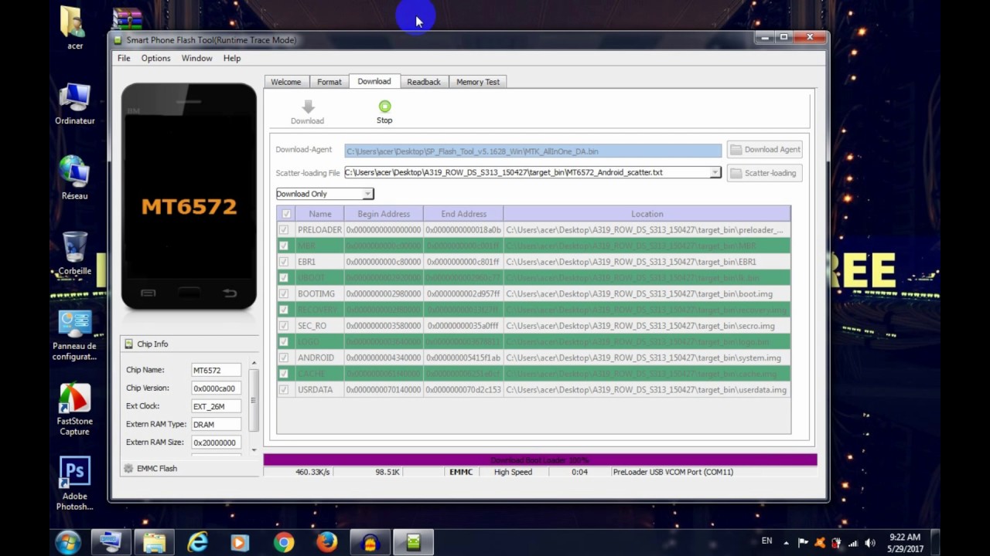The height and width of the screenshot is (556, 990).
Task: Click the Flash Tool title bar icon
Action: point(118,40)
